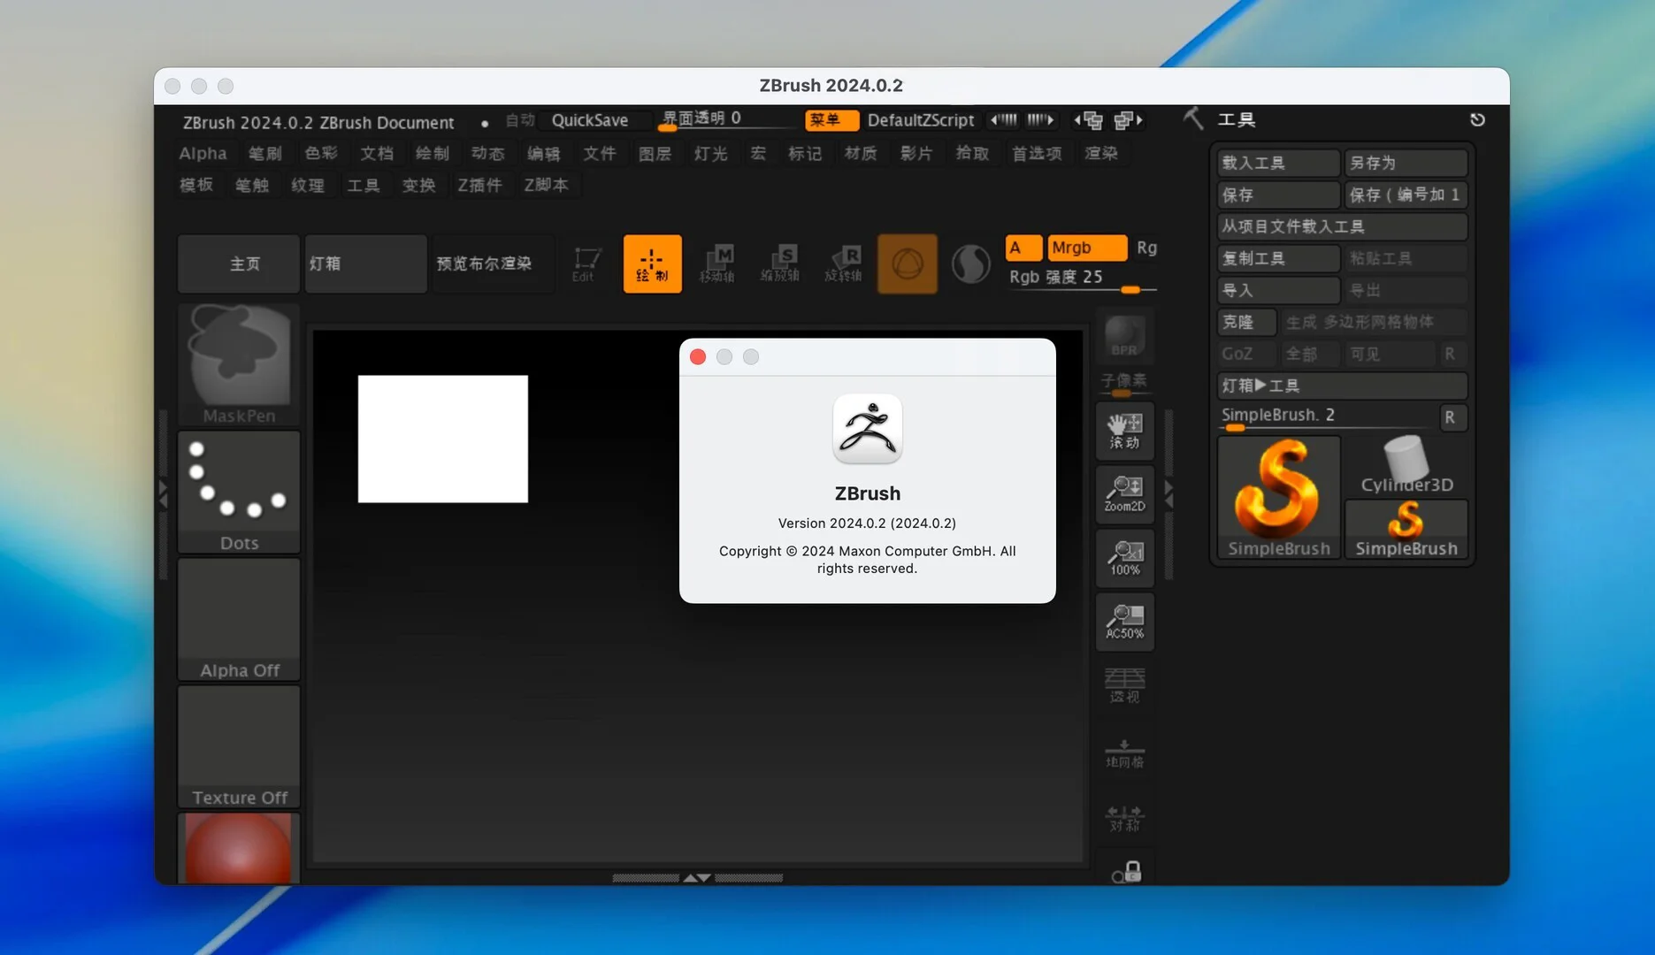Expand the left tray divider arrows
1655x955 pixels.
pos(163,494)
